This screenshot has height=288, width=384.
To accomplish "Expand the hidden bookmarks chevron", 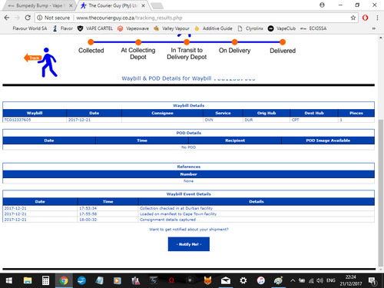I will pyautogui.click(x=374, y=28).
